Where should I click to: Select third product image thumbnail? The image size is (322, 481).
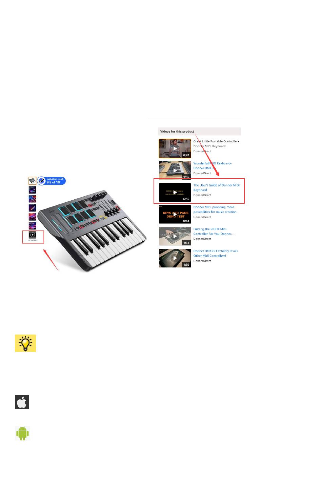tap(32, 199)
